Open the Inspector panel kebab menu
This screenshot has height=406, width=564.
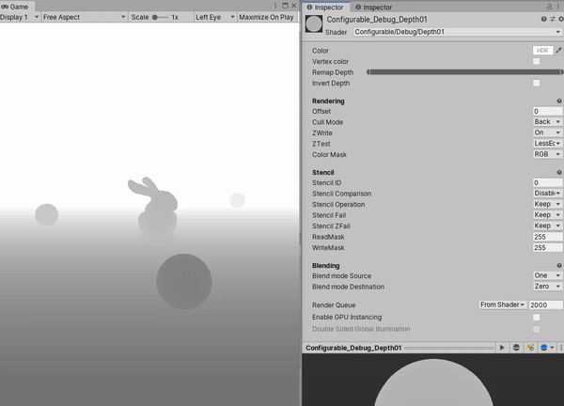click(x=557, y=7)
